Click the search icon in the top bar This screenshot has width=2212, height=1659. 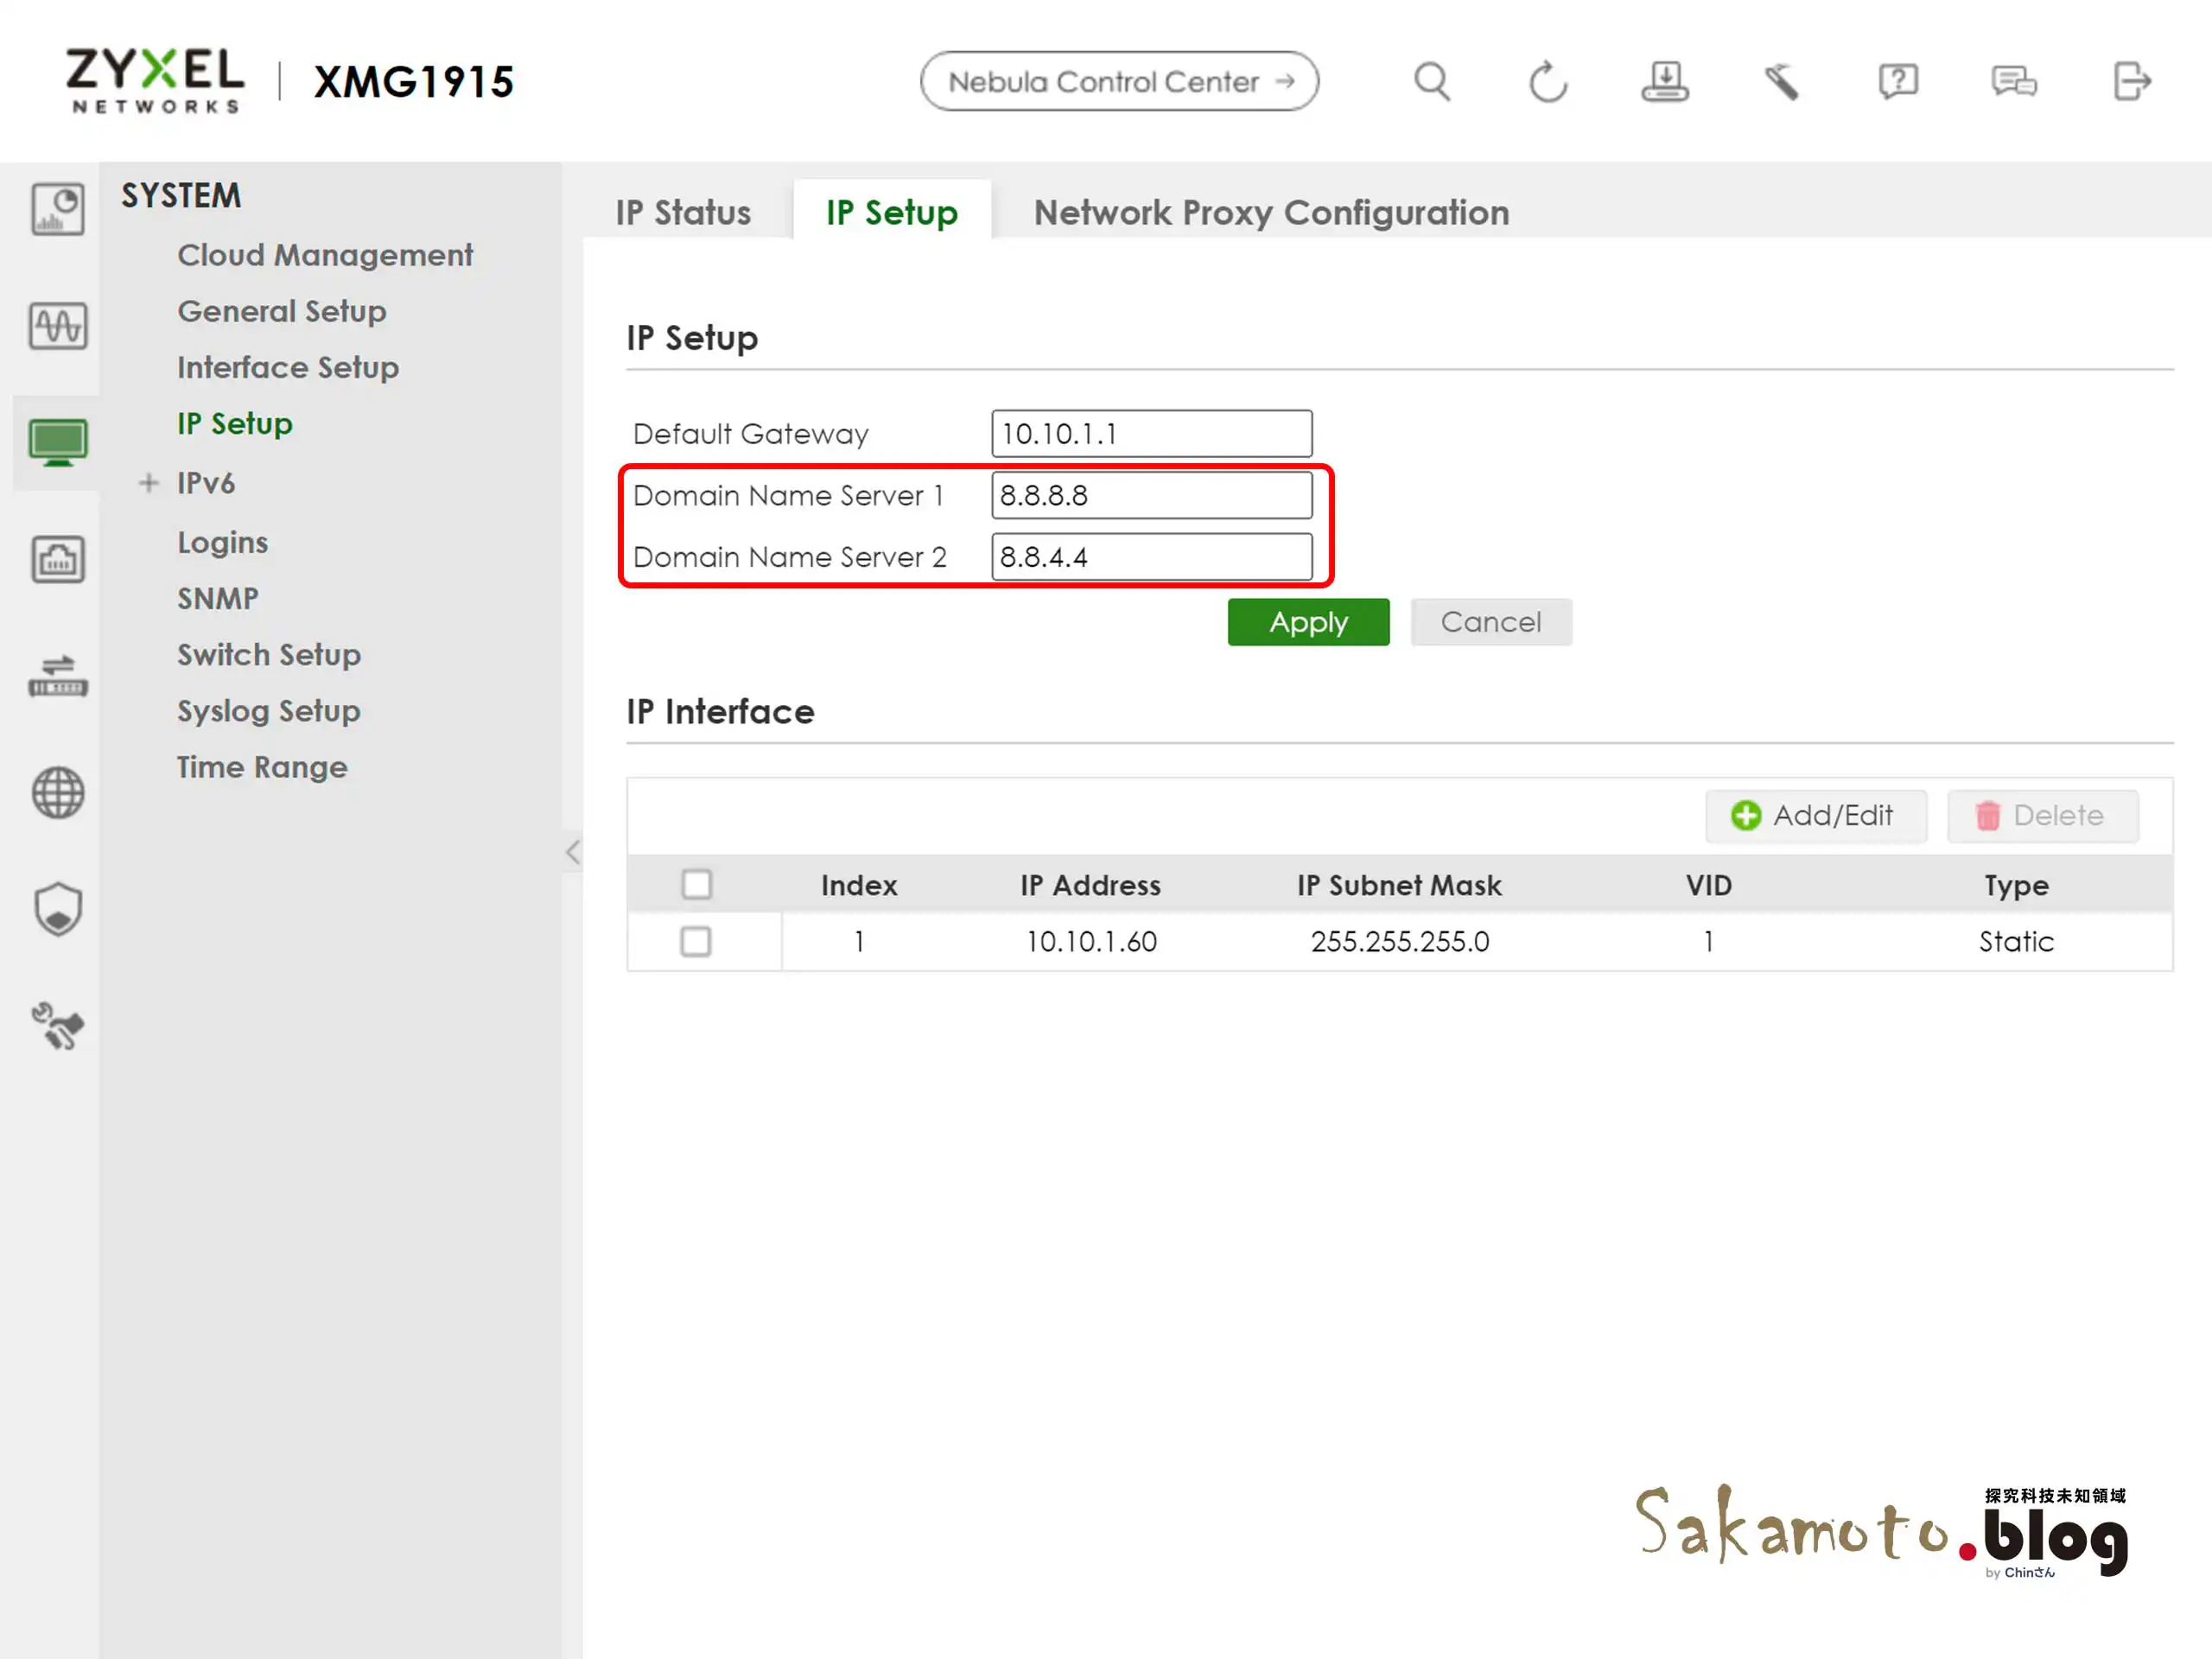[x=1432, y=81]
